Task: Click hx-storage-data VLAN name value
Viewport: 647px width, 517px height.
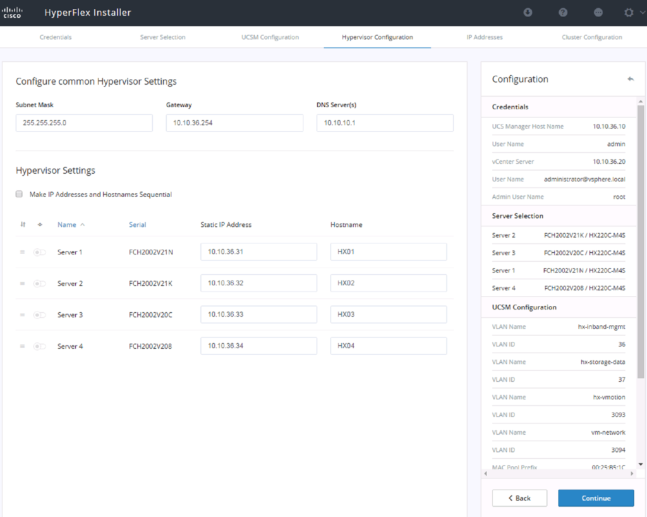Action: tap(603, 362)
